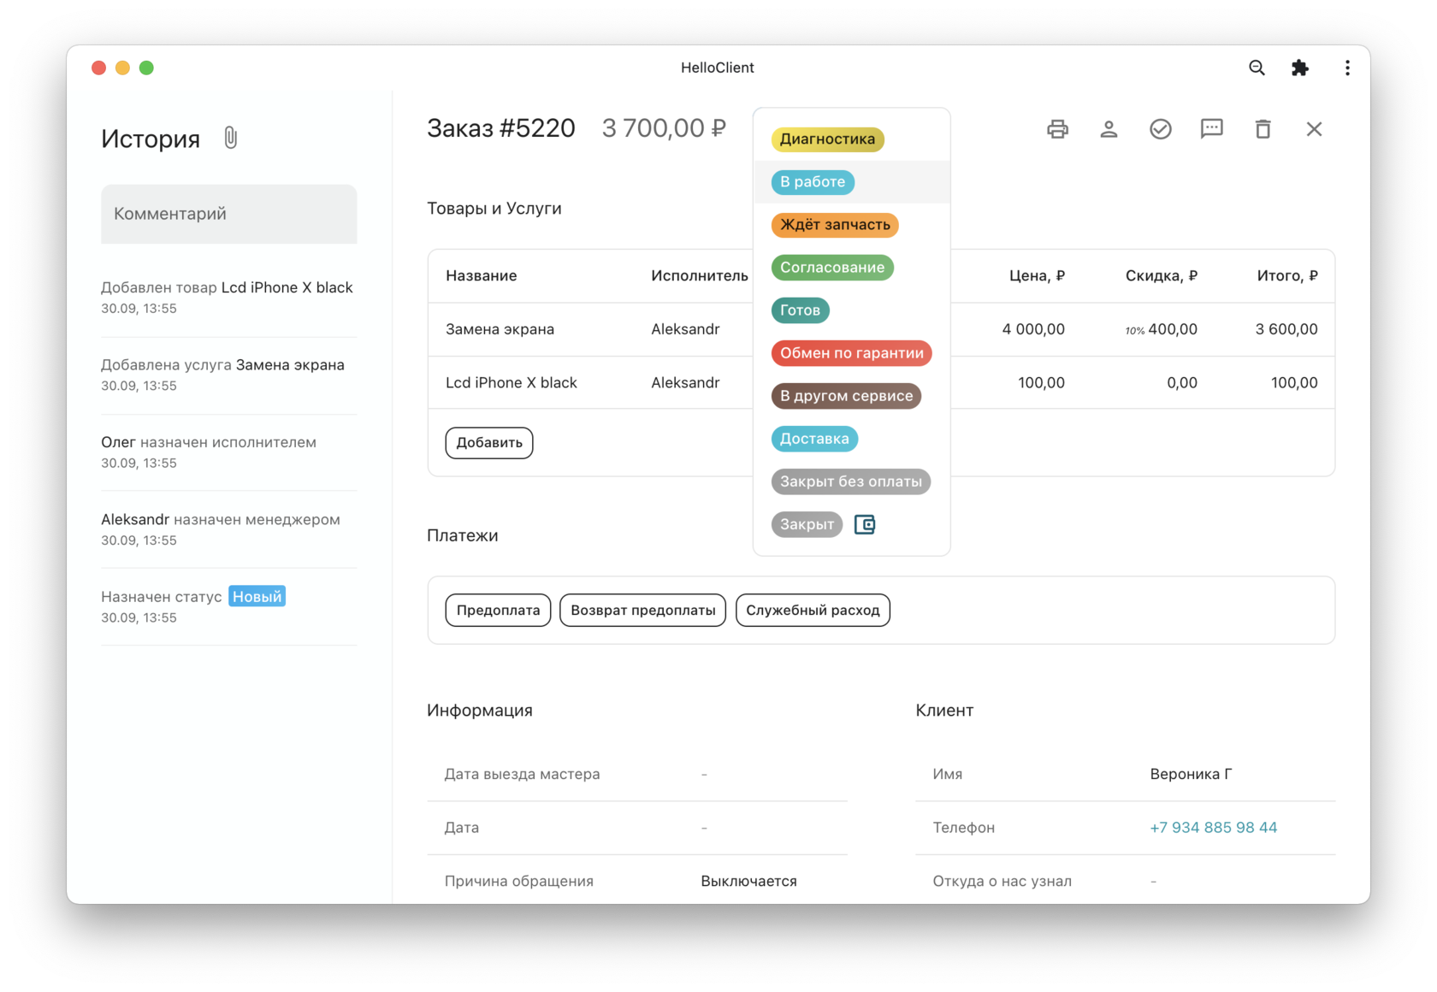Pick the Доставка status
Image resolution: width=1437 pixels, height=992 pixels.
coord(814,439)
